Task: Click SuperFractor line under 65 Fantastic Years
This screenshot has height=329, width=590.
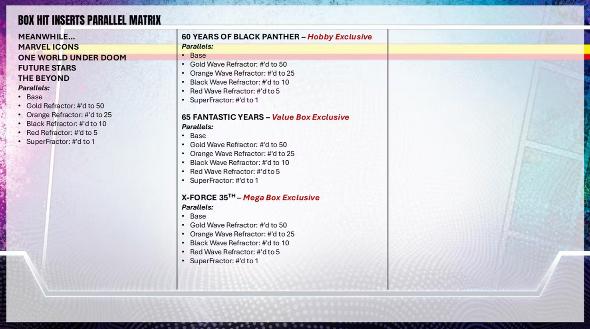Action: tap(224, 180)
